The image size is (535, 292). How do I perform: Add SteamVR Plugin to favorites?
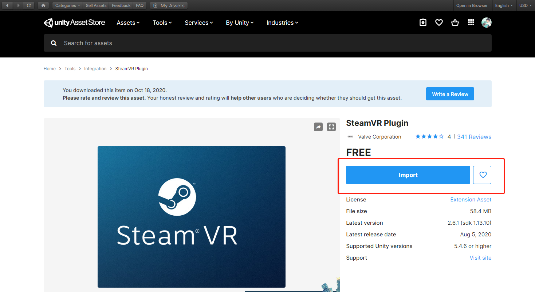click(x=482, y=175)
